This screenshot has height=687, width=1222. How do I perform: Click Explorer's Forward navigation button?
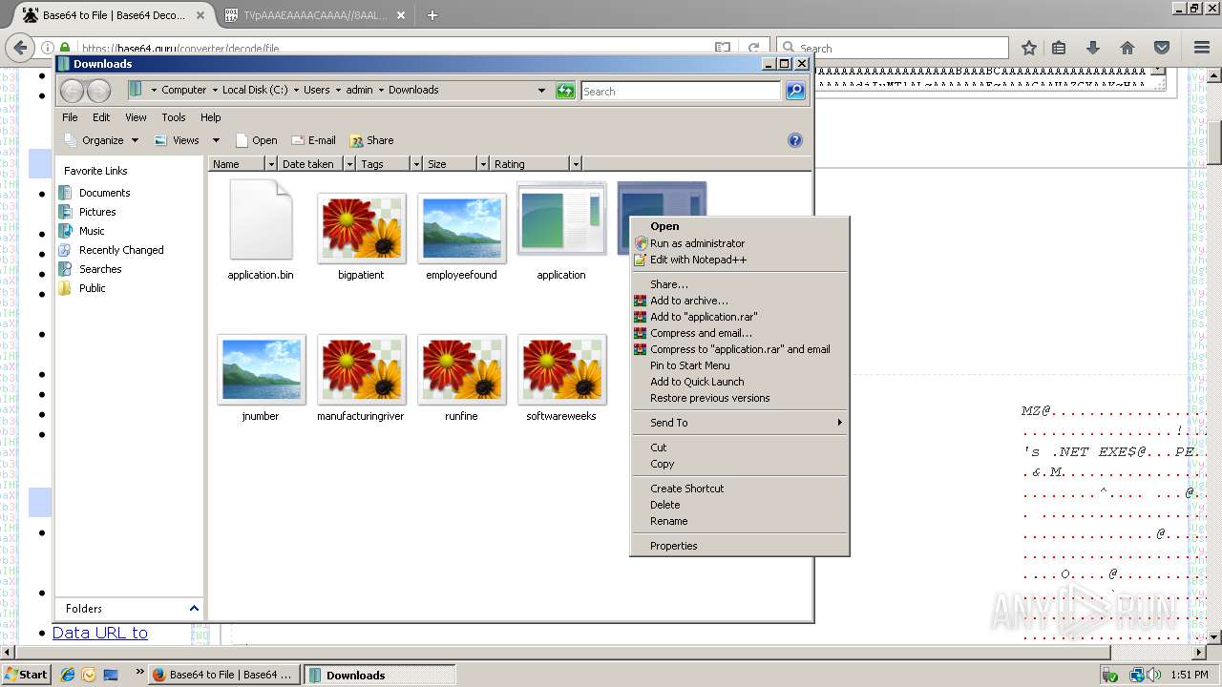click(x=98, y=91)
